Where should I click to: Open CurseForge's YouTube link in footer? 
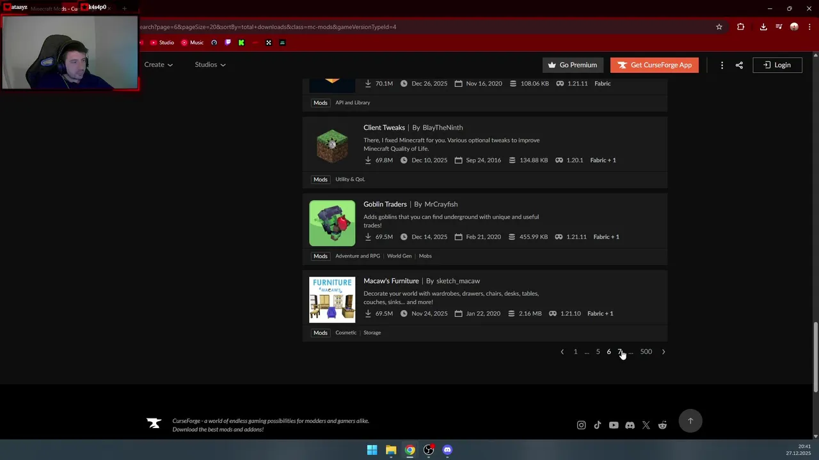(x=614, y=425)
